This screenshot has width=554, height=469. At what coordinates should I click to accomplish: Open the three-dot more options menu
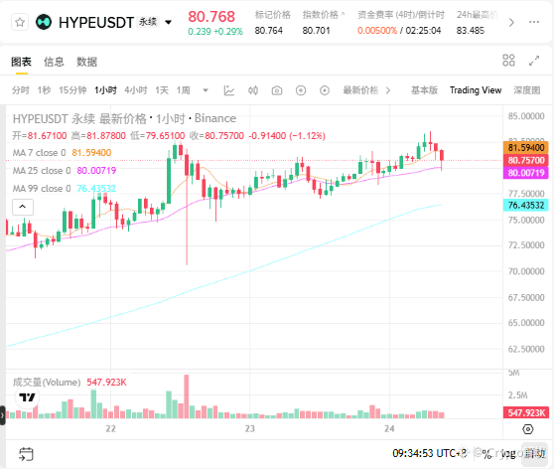[x=534, y=22]
